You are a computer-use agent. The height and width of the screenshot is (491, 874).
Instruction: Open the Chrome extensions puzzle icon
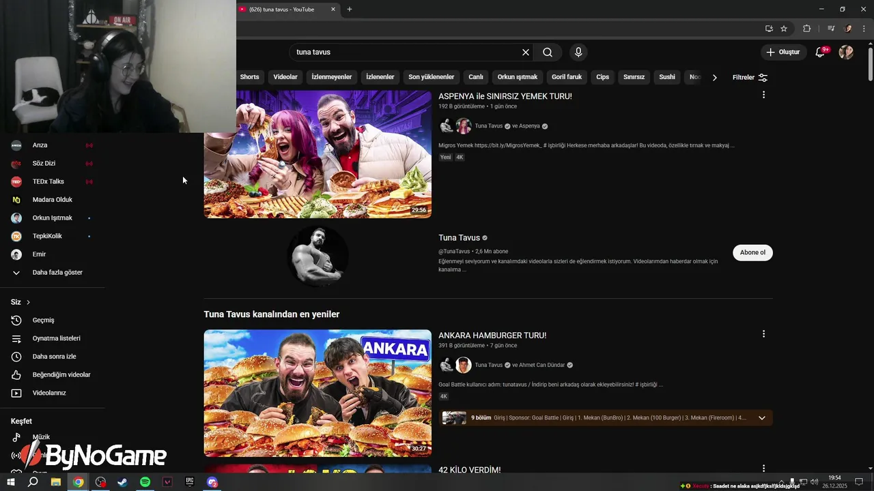[x=806, y=29]
